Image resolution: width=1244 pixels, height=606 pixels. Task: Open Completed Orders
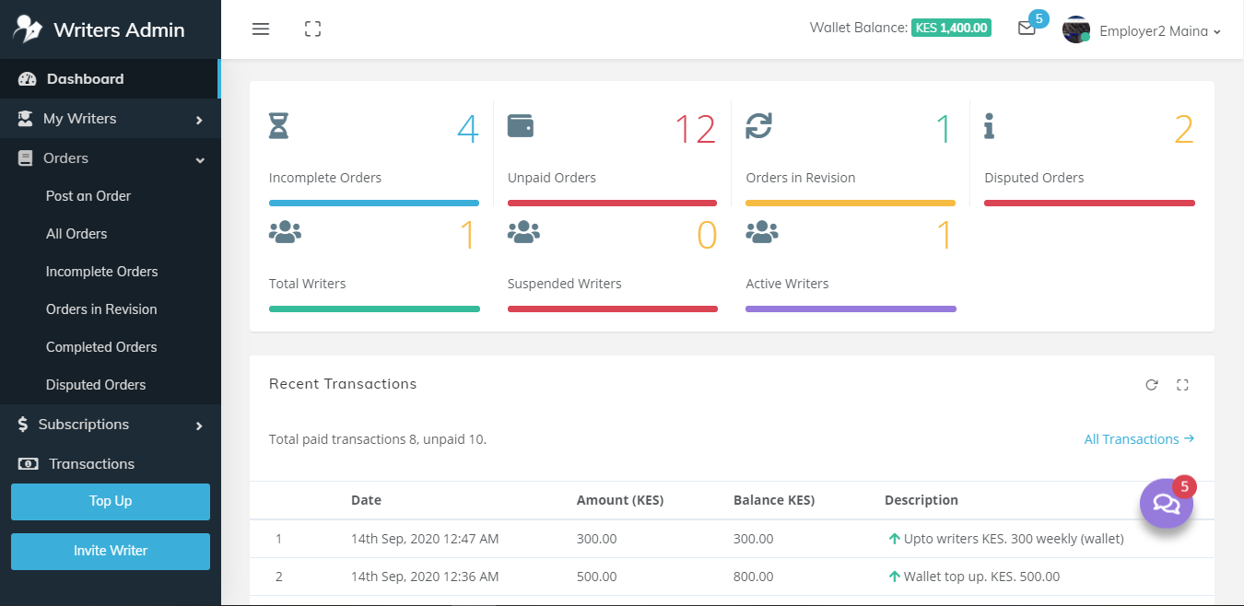[x=101, y=347]
